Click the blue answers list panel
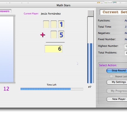The width and height of the screenshot is (127, 117). pos(7,49)
